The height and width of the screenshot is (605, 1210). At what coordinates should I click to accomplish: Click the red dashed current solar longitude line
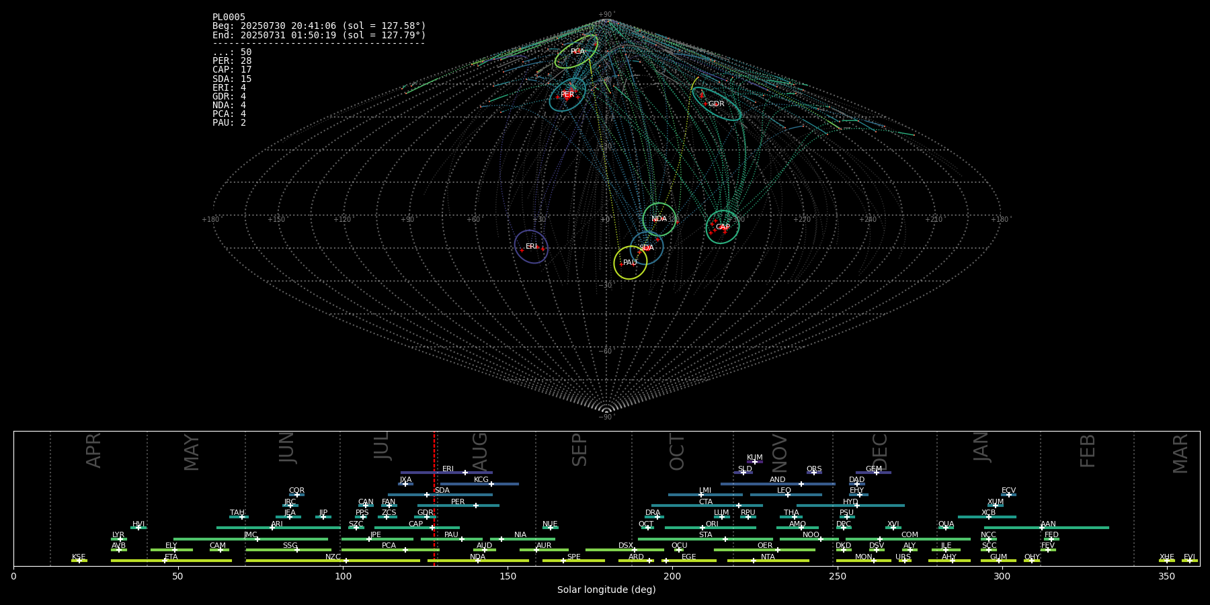434,498
